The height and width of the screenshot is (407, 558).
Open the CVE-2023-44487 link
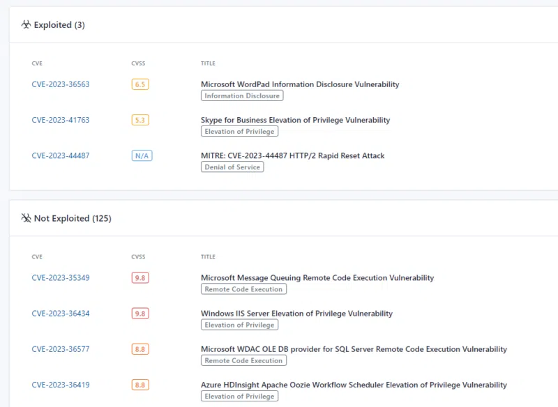[61, 155]
